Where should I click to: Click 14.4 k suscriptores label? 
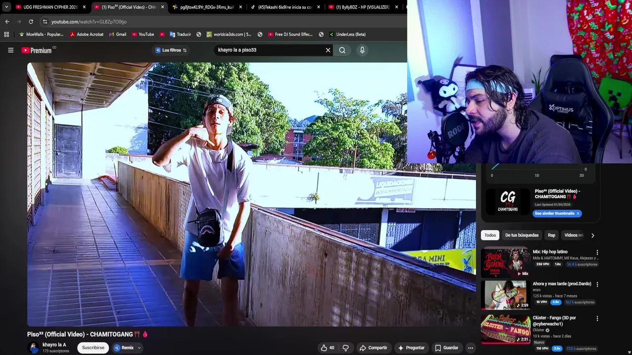tap(582, 264)
